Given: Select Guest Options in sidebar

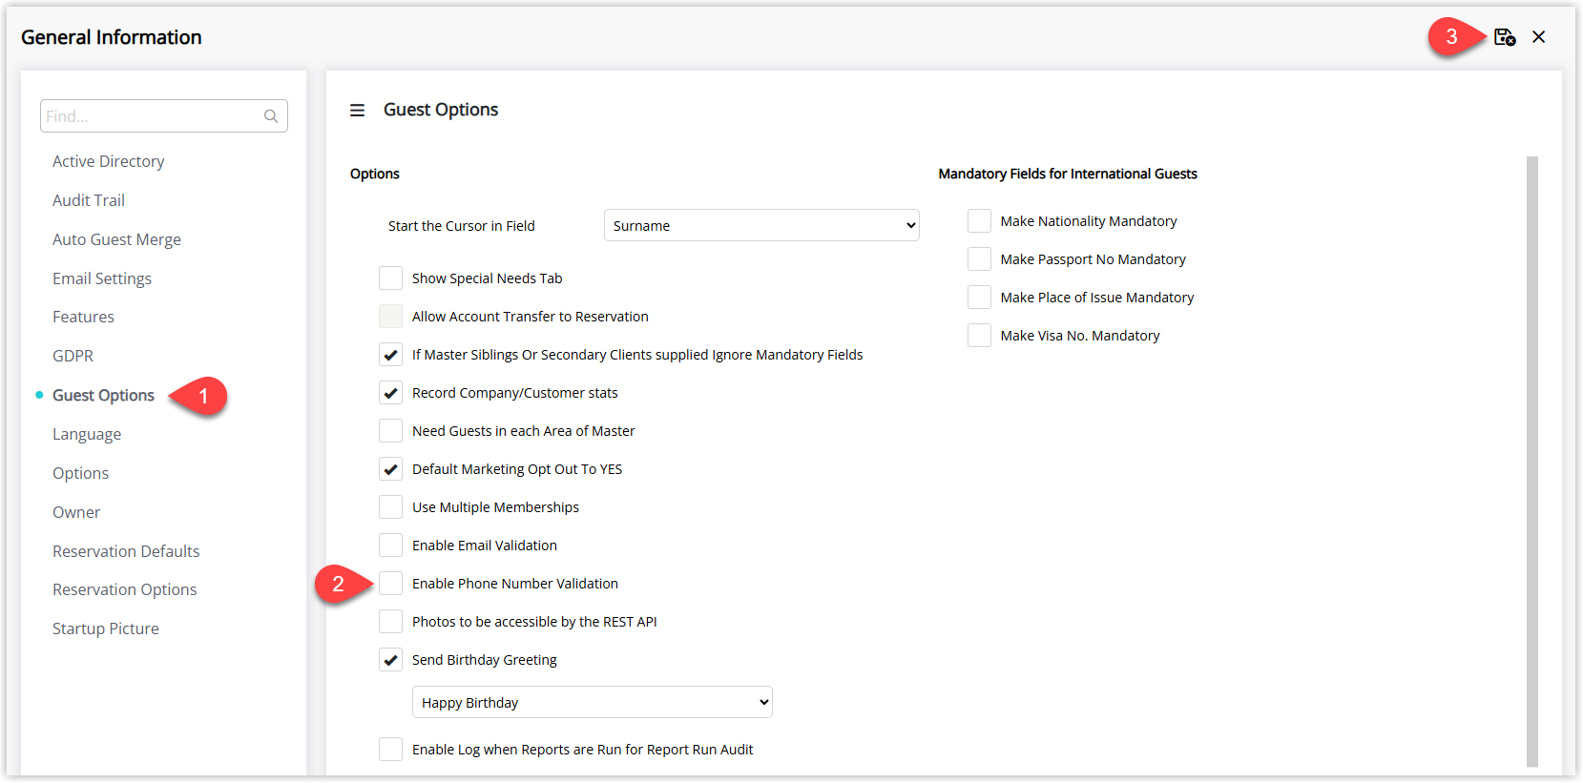Looking at the screenshot, I should 103,395.
